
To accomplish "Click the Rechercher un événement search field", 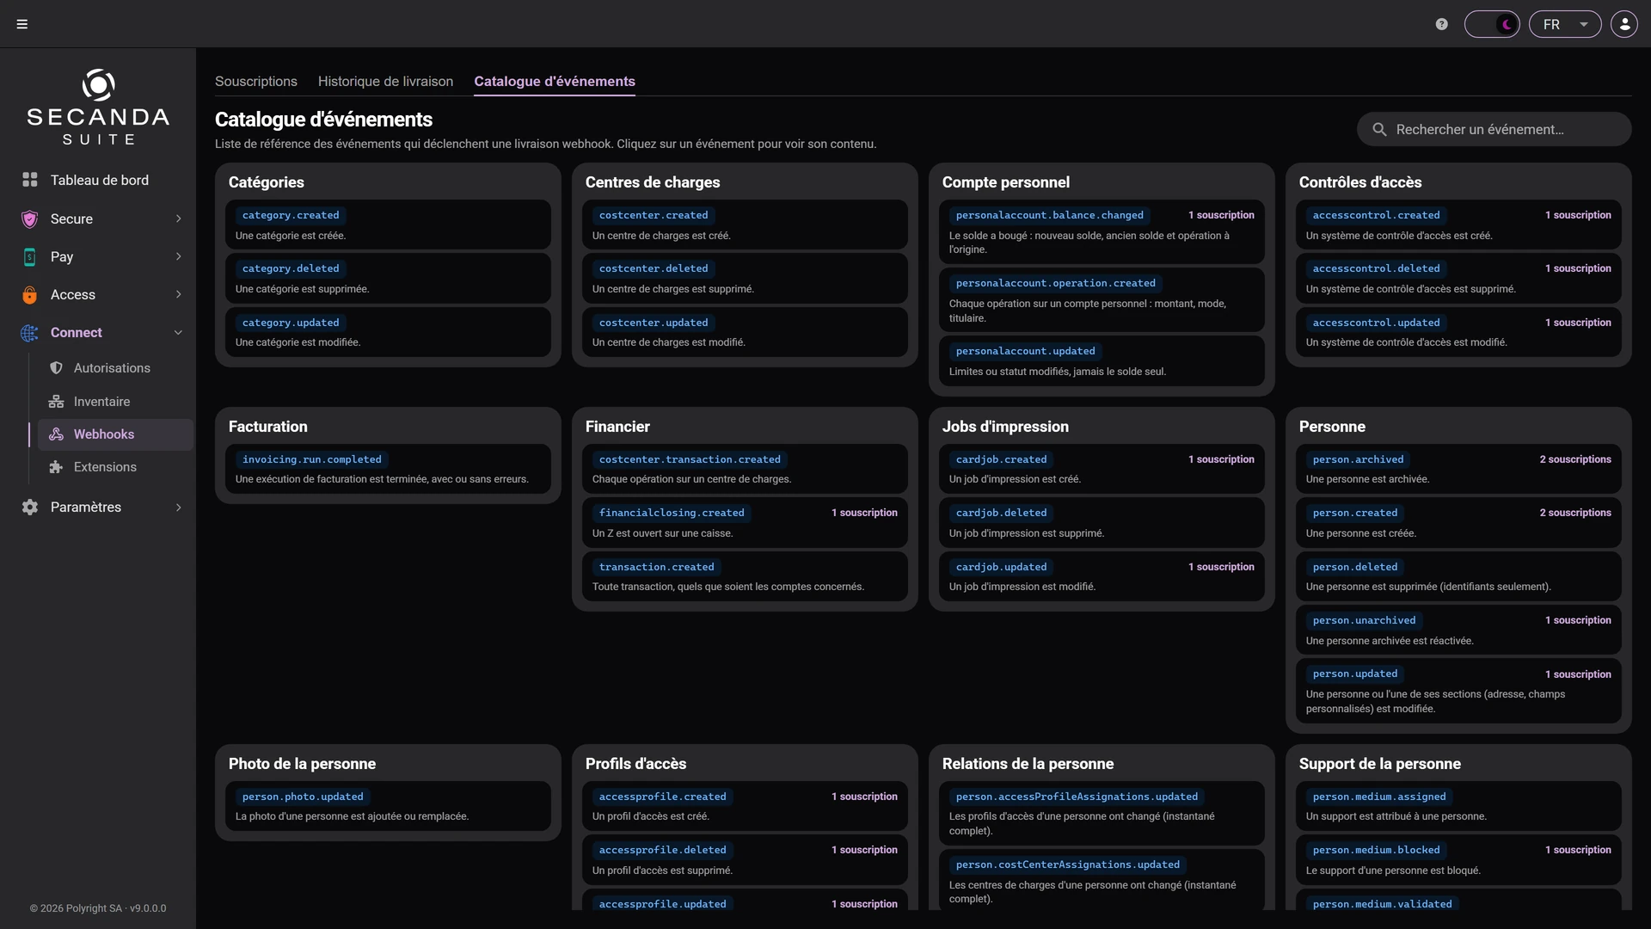I will pyautogui.click(x=1494, y=129).
